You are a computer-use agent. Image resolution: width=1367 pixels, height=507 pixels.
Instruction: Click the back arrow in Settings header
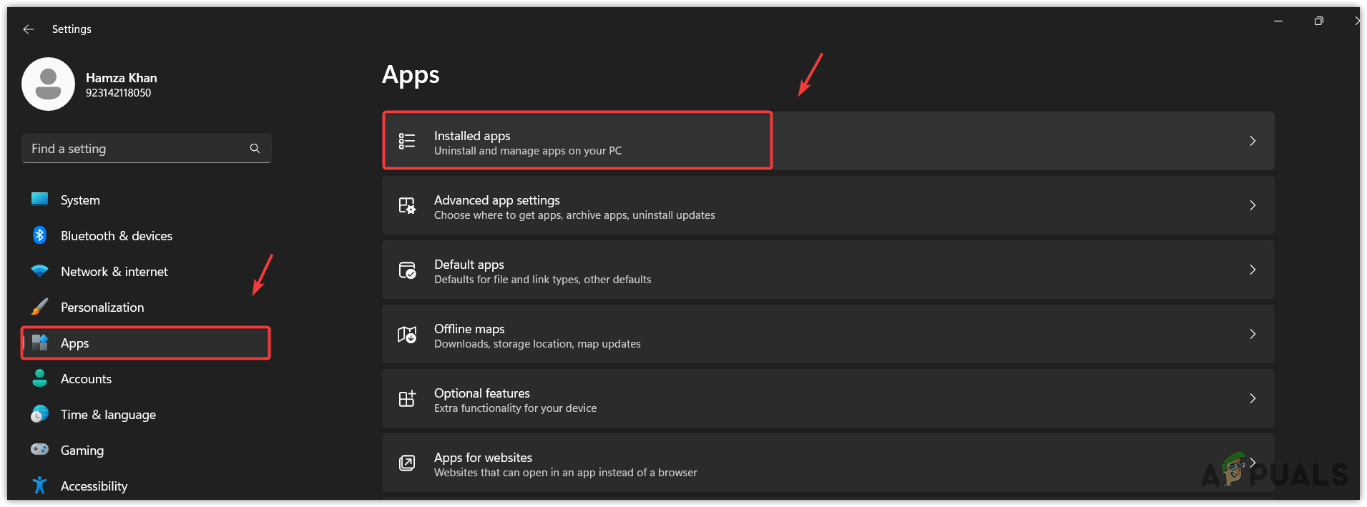pyautogui.click(x=29, y=29)
